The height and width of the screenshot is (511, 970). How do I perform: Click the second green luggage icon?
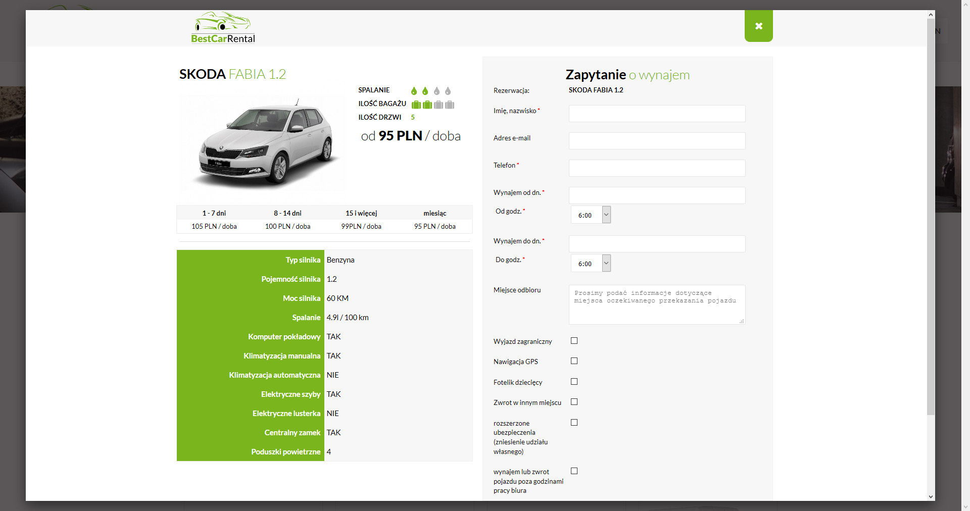click(x=427, y=105)
